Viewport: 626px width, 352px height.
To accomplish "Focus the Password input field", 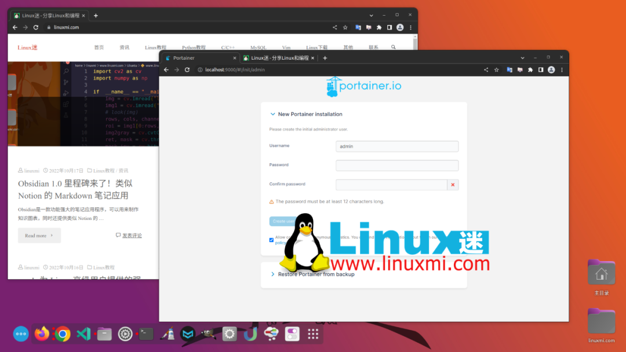I will (397, 166).
